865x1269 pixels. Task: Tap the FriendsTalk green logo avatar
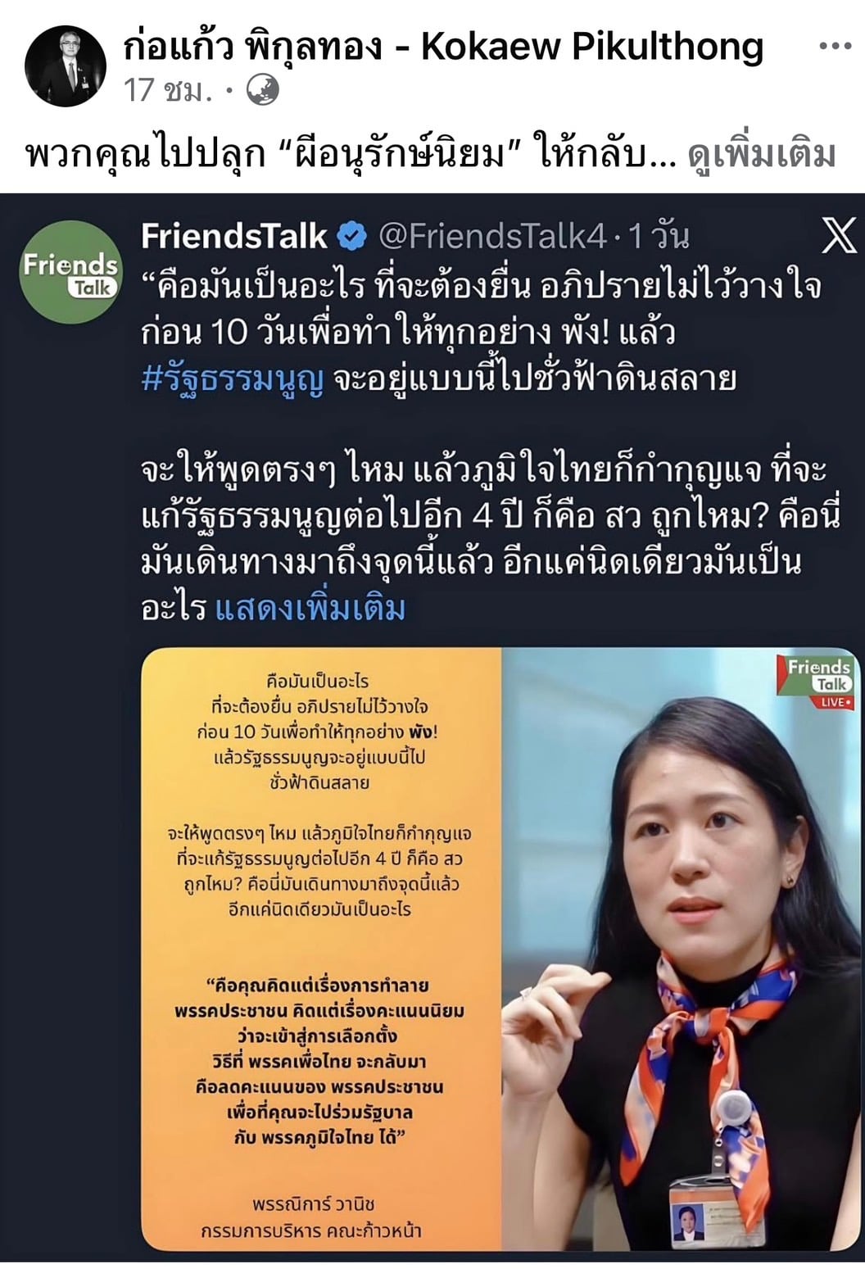tap(71, 271)
